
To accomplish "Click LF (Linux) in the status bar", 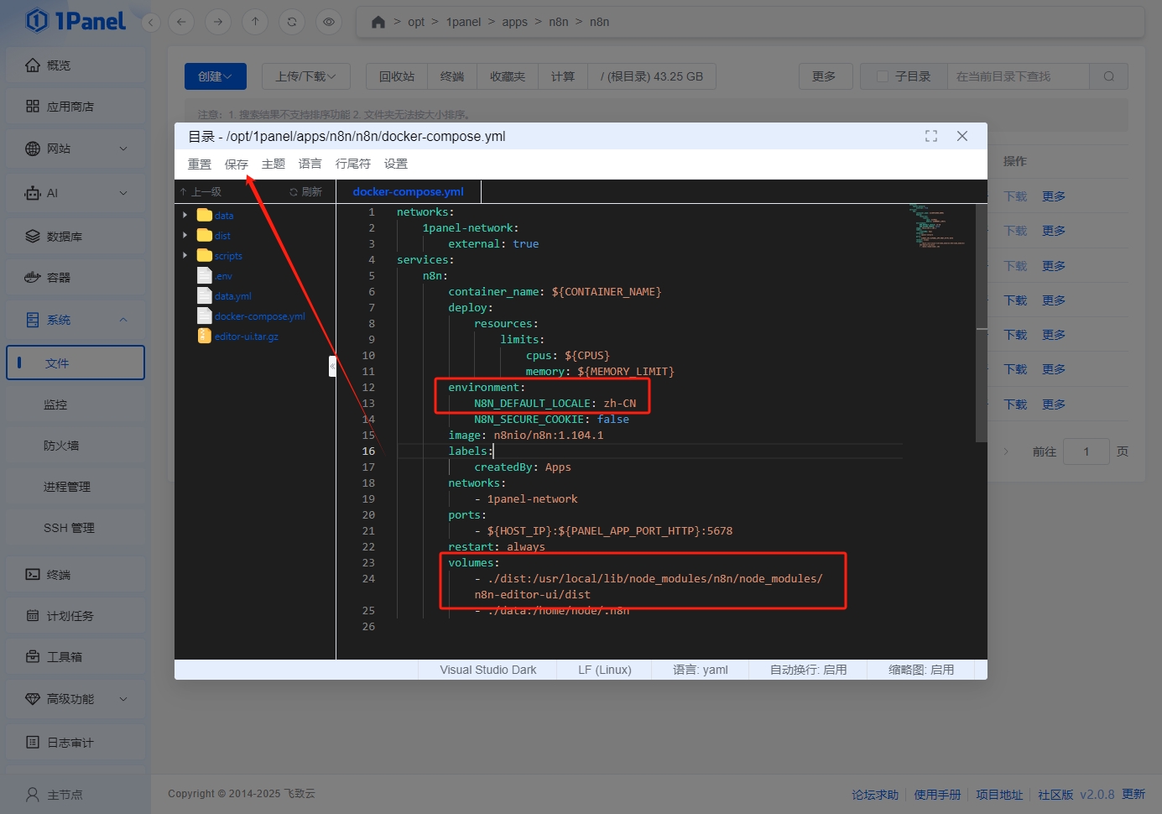I will pyautogui.click(x=605, y=670).
